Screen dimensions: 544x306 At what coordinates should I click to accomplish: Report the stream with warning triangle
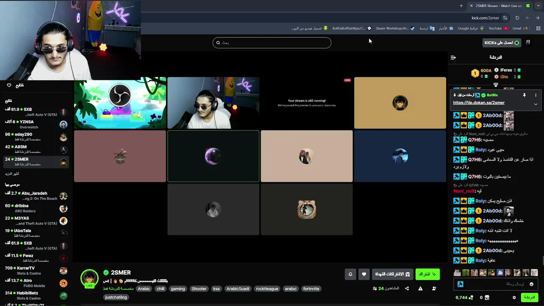tap(420, 289)
